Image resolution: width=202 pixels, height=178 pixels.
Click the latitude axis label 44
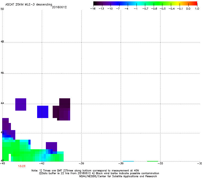(2, 103)
